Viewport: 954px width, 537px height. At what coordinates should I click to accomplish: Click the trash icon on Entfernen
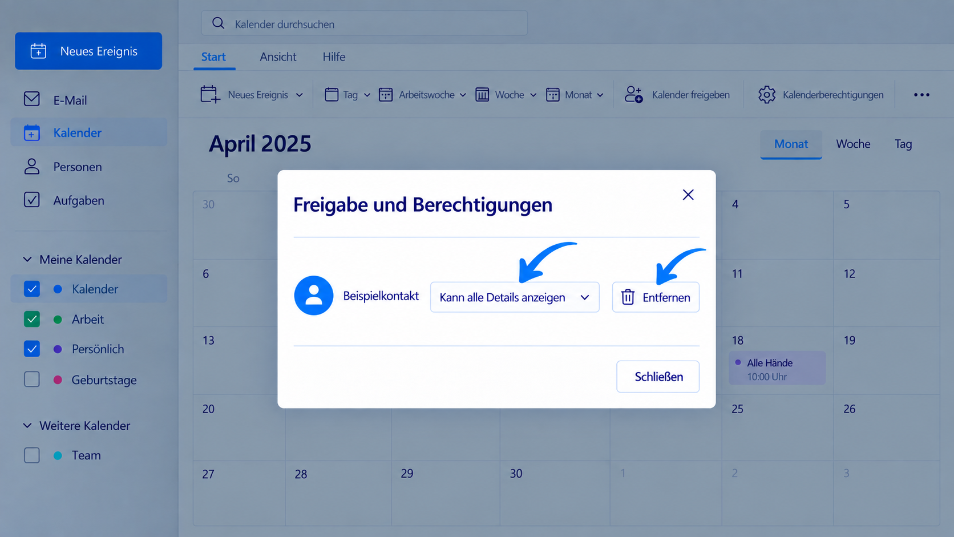(x=628, y=297)
